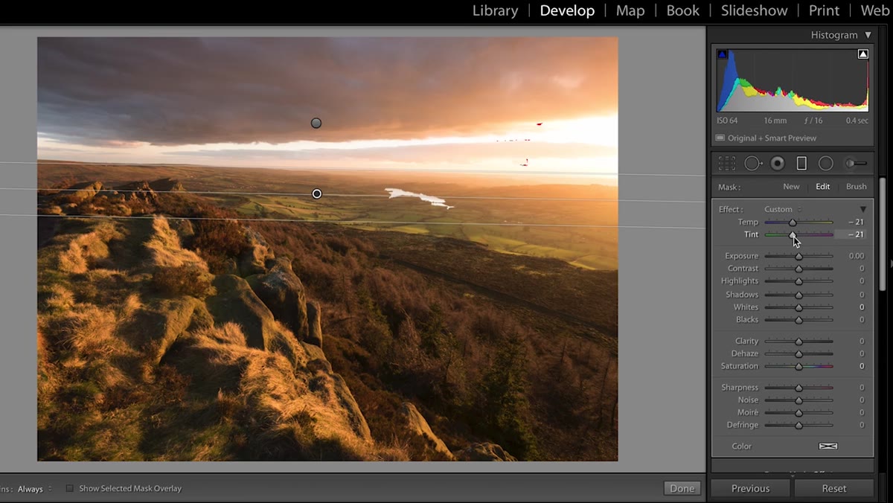The width and height of the screenshot is (893, 503).
Task: Select the Graduated Filter tool icon
Action: coord(801,163)
